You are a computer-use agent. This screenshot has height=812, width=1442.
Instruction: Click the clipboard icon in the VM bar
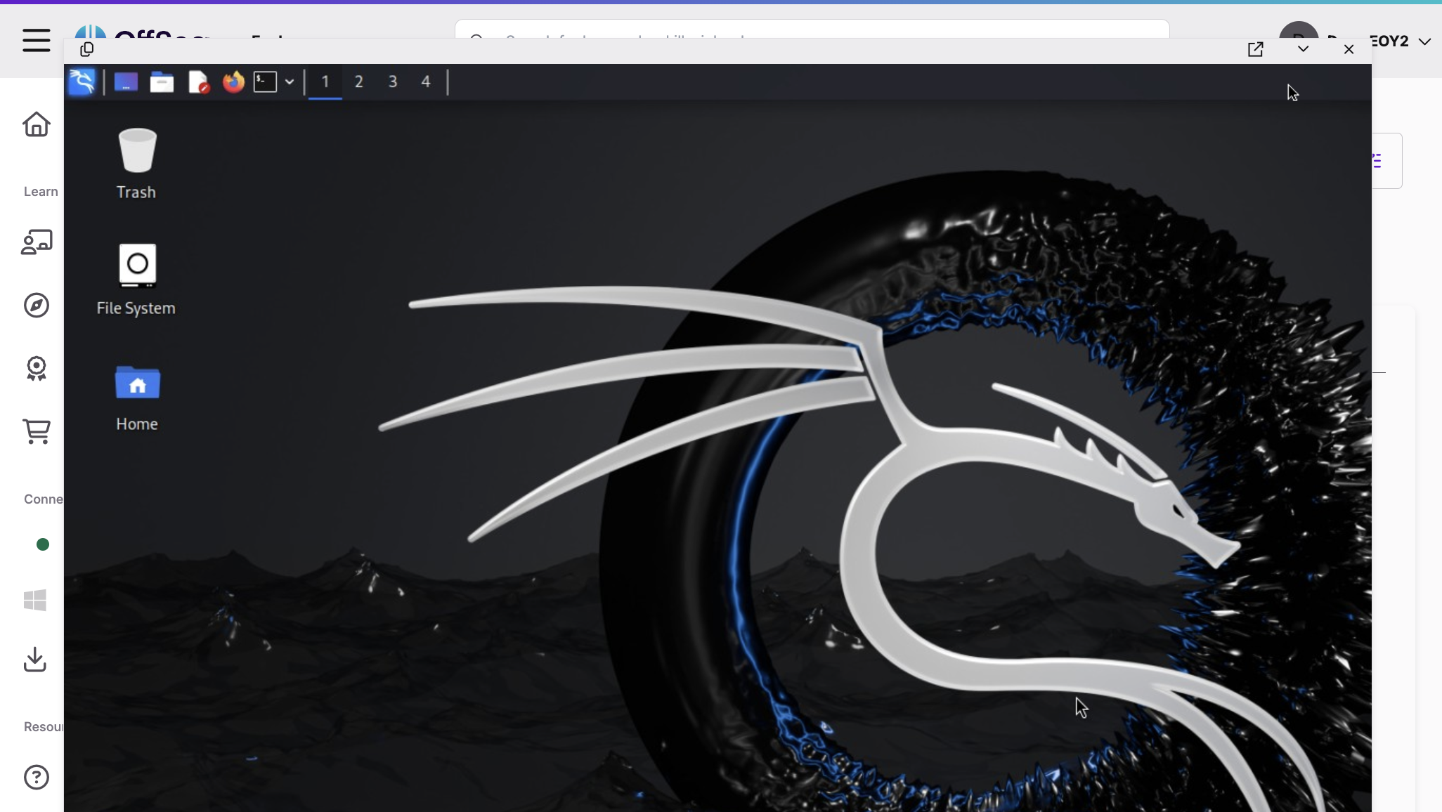pos(87,49)
